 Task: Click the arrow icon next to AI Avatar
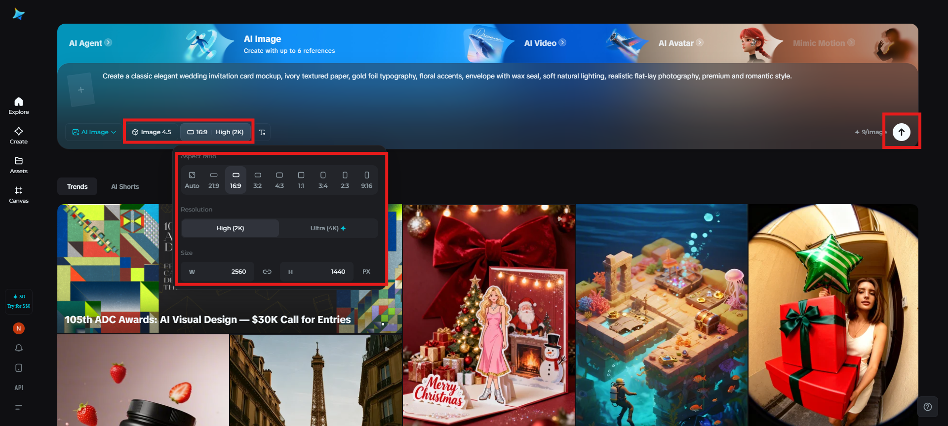700,42
